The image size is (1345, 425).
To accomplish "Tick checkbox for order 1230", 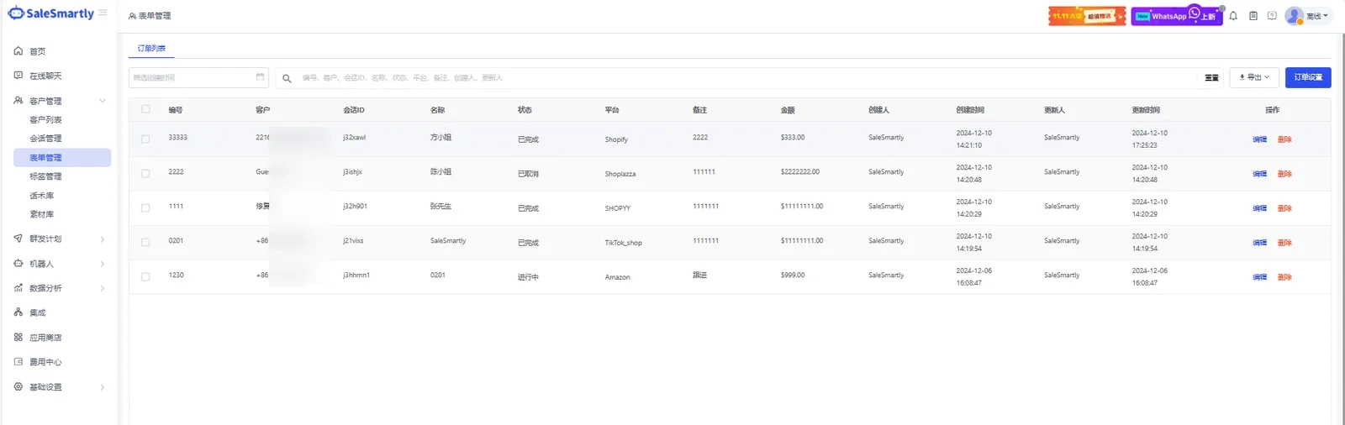I will coord(145,276).
